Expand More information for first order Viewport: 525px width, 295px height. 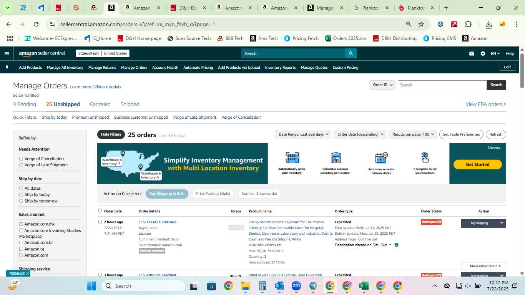coord(483,266)
